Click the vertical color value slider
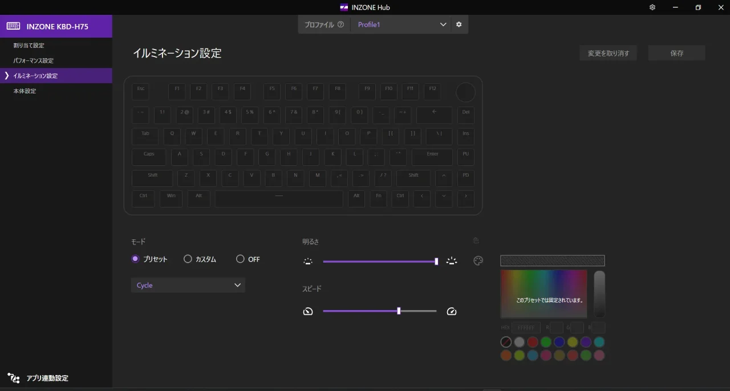 click(599, 294)
